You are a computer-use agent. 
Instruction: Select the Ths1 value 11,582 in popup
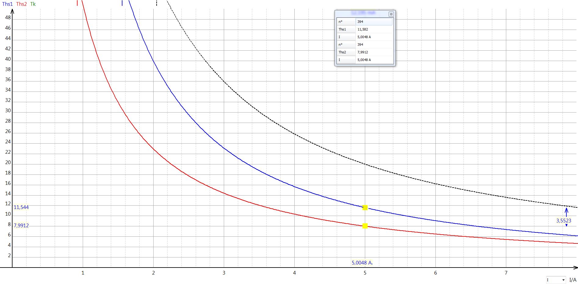click(374, 29)
